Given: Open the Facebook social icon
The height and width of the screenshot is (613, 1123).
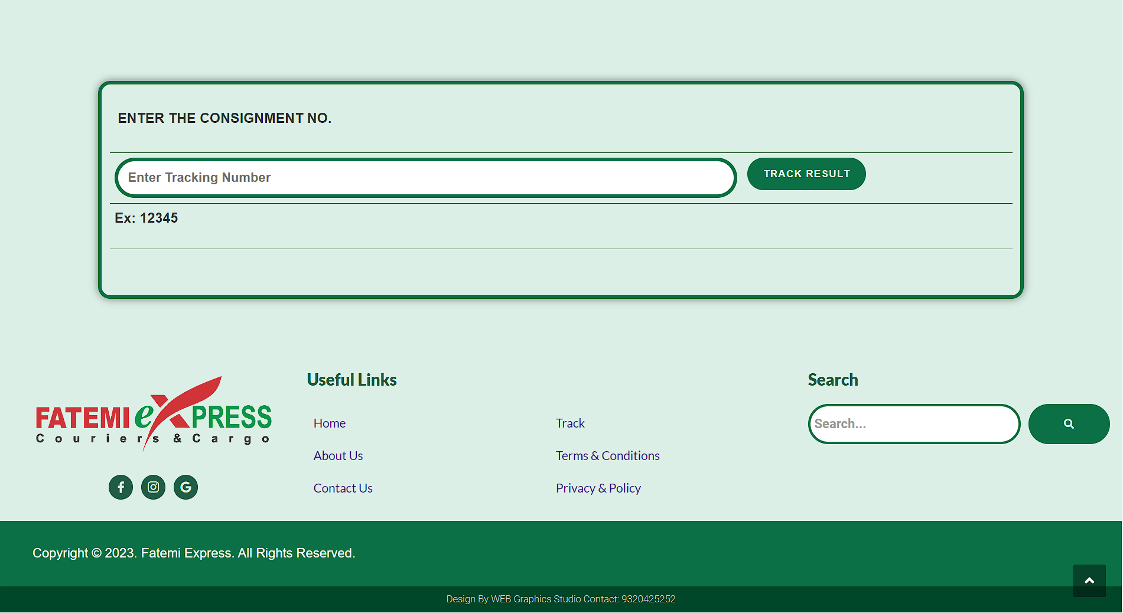Looking at the screenshot, I should point(121,487).
